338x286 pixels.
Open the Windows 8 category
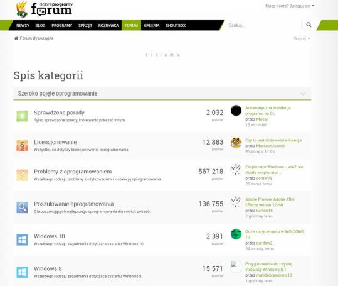48,268
